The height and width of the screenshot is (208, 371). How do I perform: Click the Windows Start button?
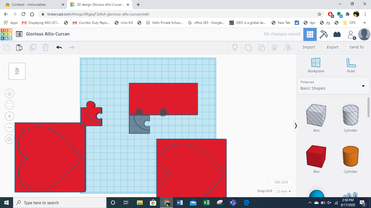7,203
